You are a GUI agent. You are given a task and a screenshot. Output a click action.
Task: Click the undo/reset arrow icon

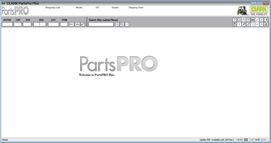pos(83,24)
